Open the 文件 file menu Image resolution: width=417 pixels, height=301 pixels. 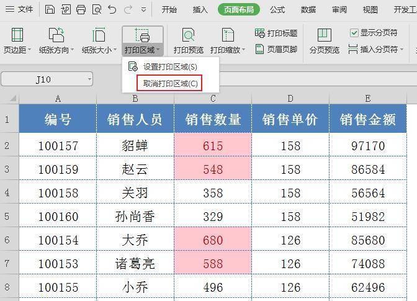click(20, 9)
